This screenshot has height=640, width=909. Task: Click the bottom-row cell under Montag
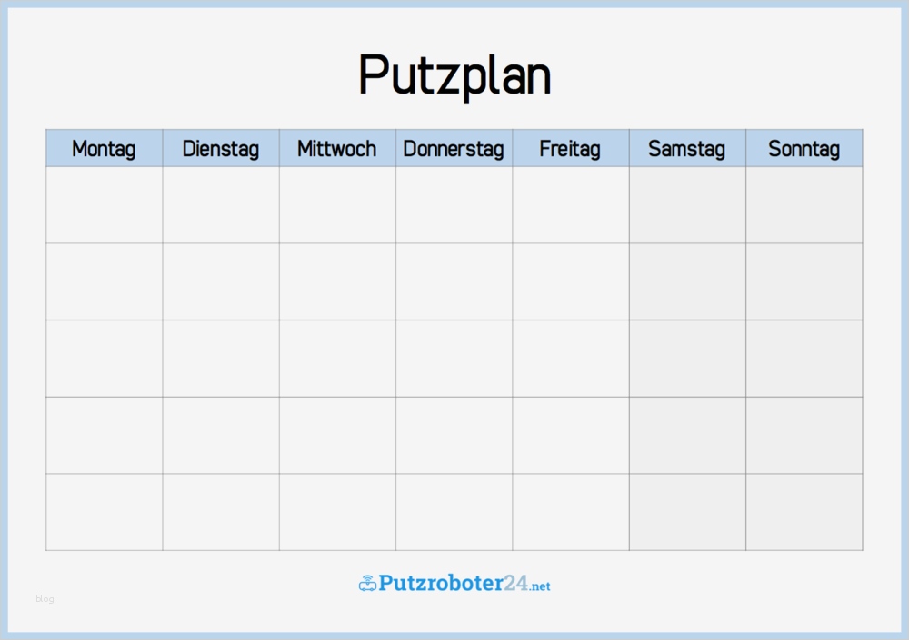(104, 512)
